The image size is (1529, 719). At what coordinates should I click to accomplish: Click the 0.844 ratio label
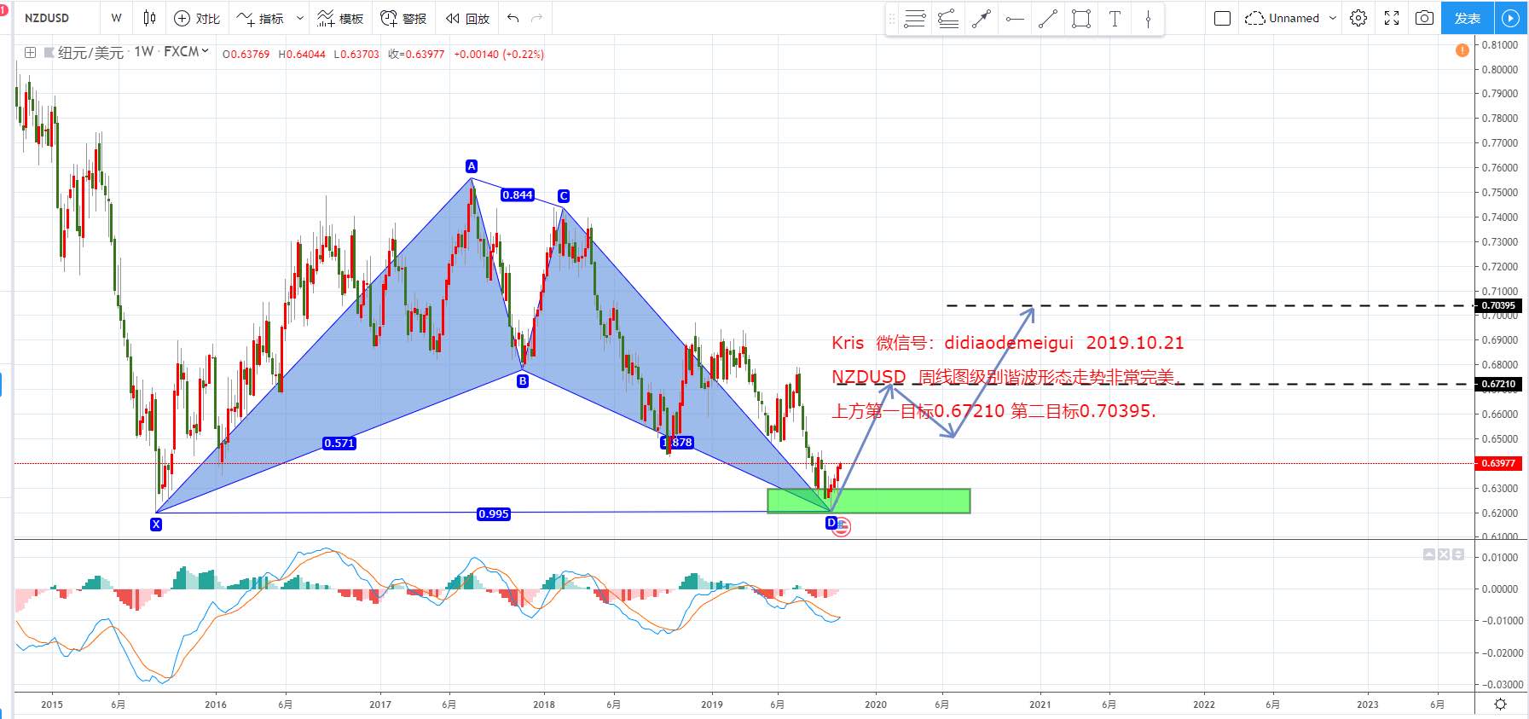518,194
